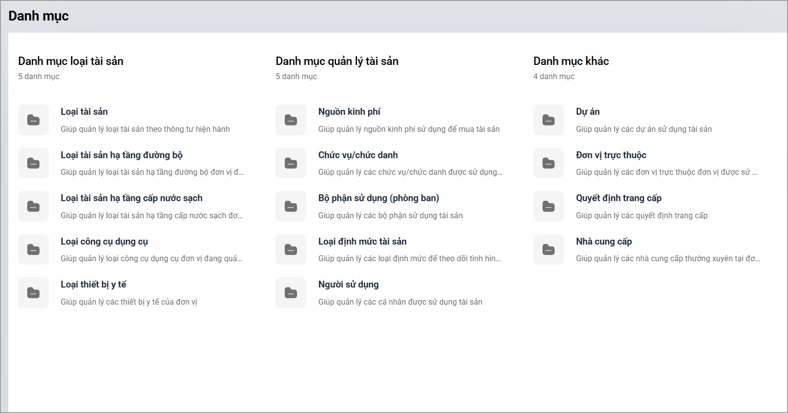788x413 pixels.
Task: Click the Danh mục loại tài sản heading
Action: coord(71,61)
